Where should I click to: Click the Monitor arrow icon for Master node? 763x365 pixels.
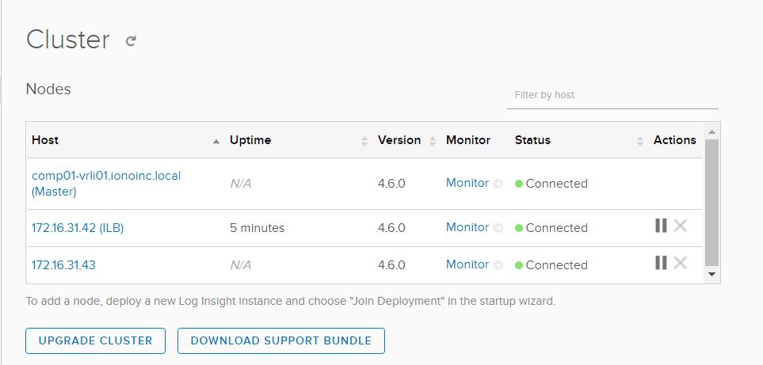point(498,184)
